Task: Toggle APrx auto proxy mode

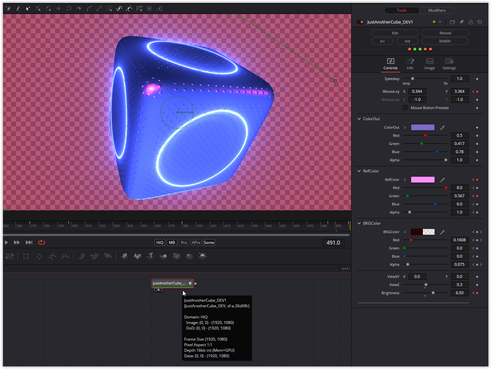Action: (x=196, y=243)
